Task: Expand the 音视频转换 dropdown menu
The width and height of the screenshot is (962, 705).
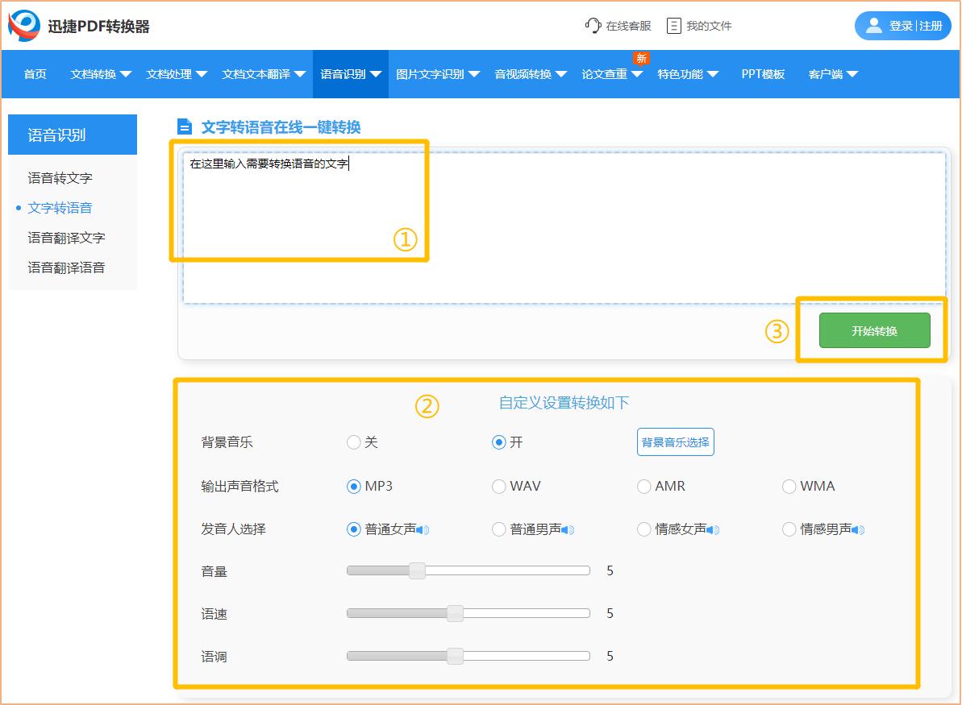Action: click(x=529, y=73)
